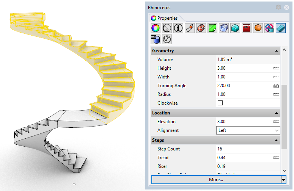Collapse the Steps section
Image resolution: width=294 pixels, height=191 pixels.
(277, 141)
